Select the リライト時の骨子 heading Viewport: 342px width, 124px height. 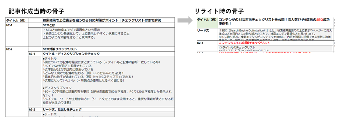(220, 11)
